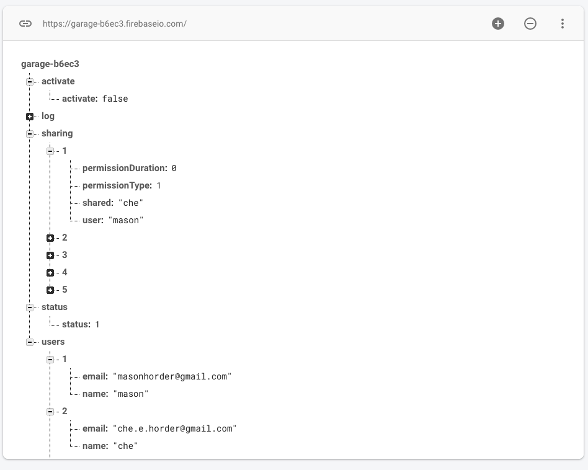Click the email key of users entry 2
Viewport: 588px width, 470px height.
pos(95,428)
